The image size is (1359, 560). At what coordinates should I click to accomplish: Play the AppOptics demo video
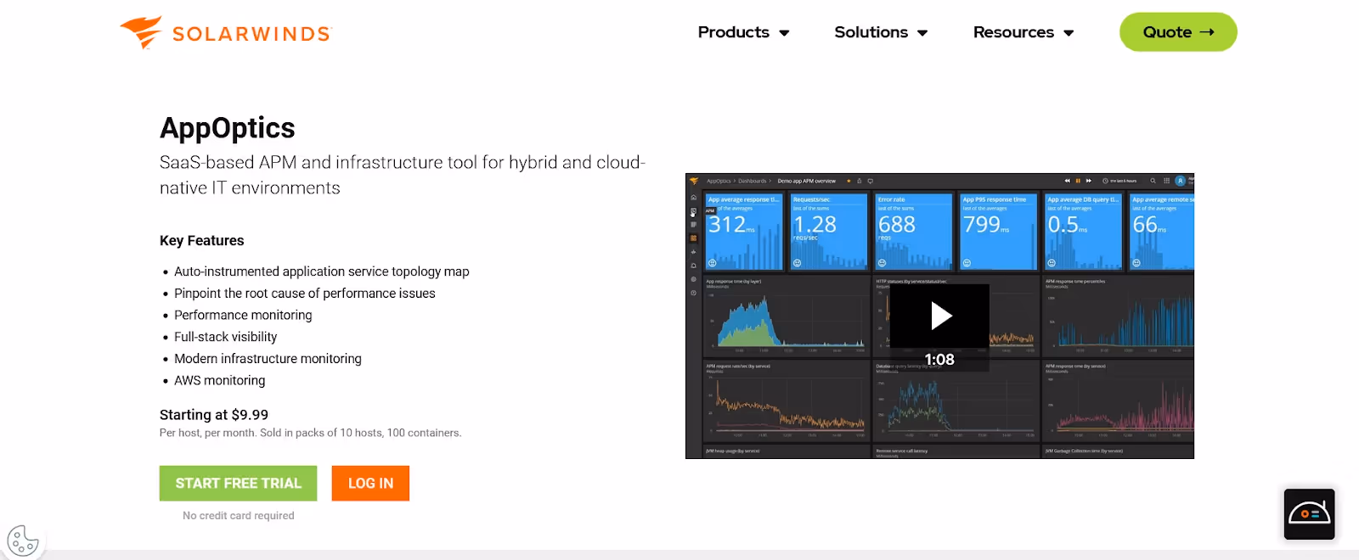[x=939, y=316]
